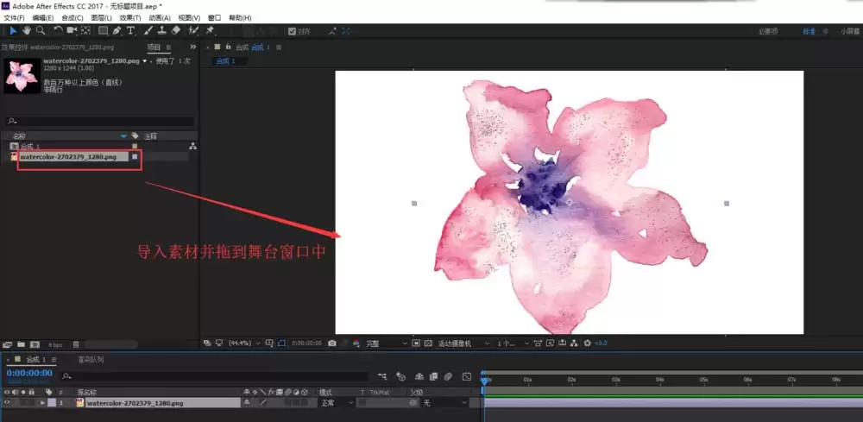This screenshot has height=422, width=863.
Task: Expand the watercolor layer's properties triangle
Action: point(42,403)
